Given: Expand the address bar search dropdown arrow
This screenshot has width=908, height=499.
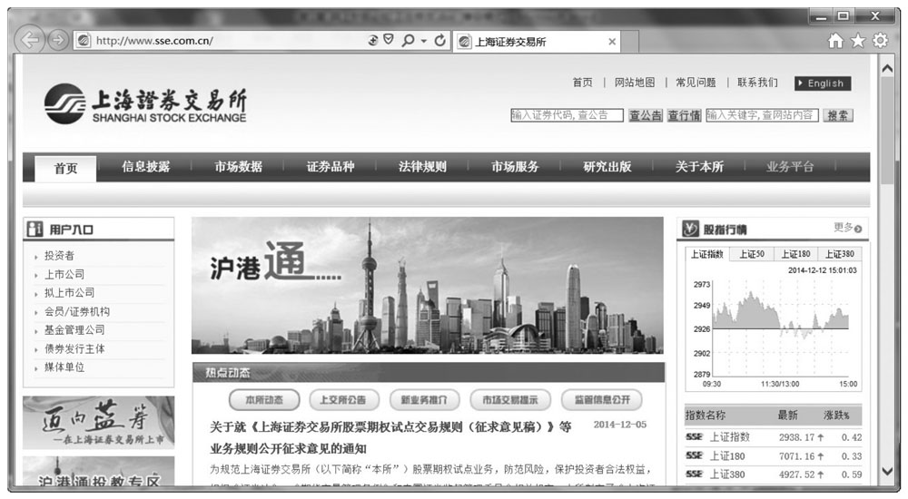Looking at the screenshot, I should pyautogui.click(x=423, y=41).
